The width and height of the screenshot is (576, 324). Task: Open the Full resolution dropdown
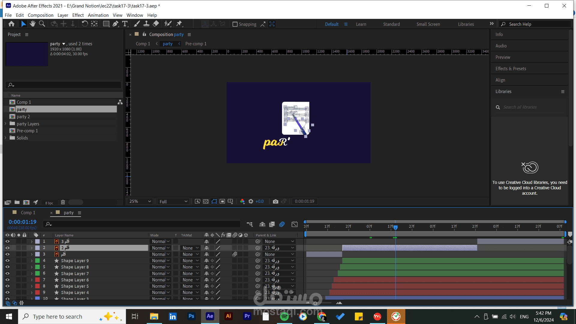[173, 202]
